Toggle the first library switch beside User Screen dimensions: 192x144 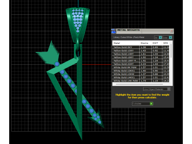click(160, 38)
